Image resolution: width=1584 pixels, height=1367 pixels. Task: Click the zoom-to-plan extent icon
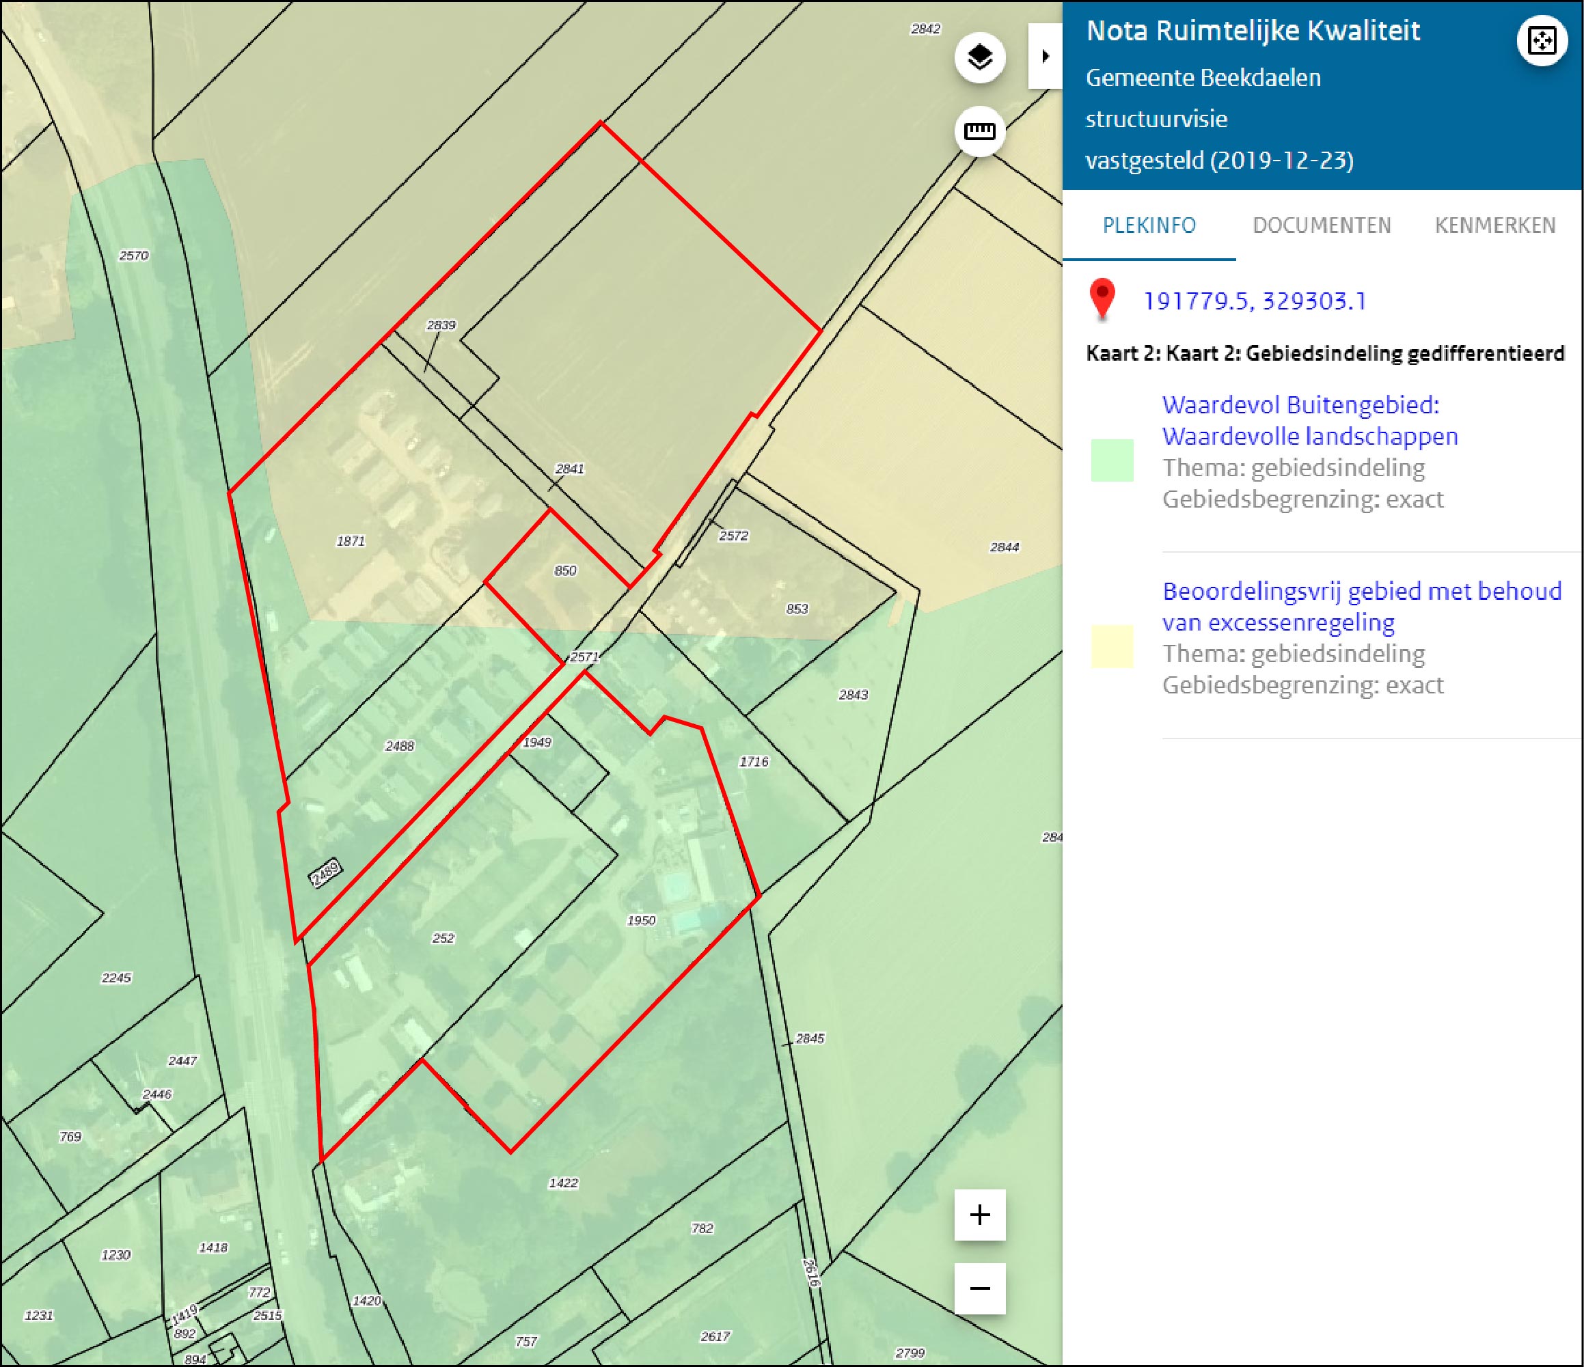[1541, 40]
